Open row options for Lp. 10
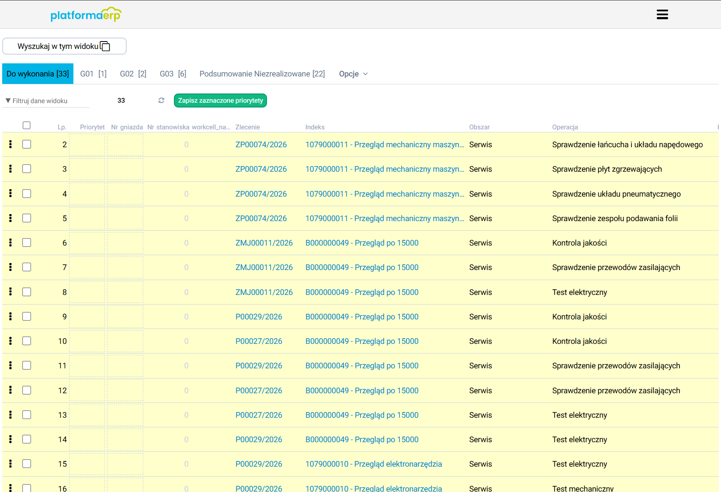 pos(10,341)
